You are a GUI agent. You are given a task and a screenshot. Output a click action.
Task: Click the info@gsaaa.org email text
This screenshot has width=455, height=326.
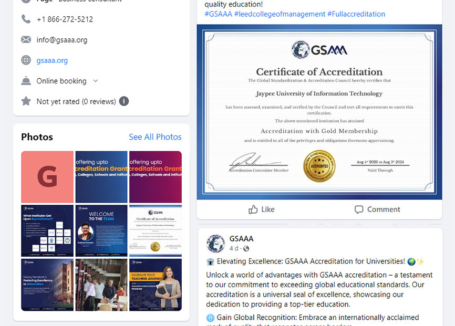(x=62, y=40)
